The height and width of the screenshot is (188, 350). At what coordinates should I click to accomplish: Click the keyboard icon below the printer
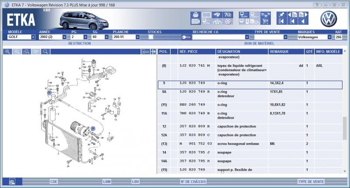[x=196, y=21]
